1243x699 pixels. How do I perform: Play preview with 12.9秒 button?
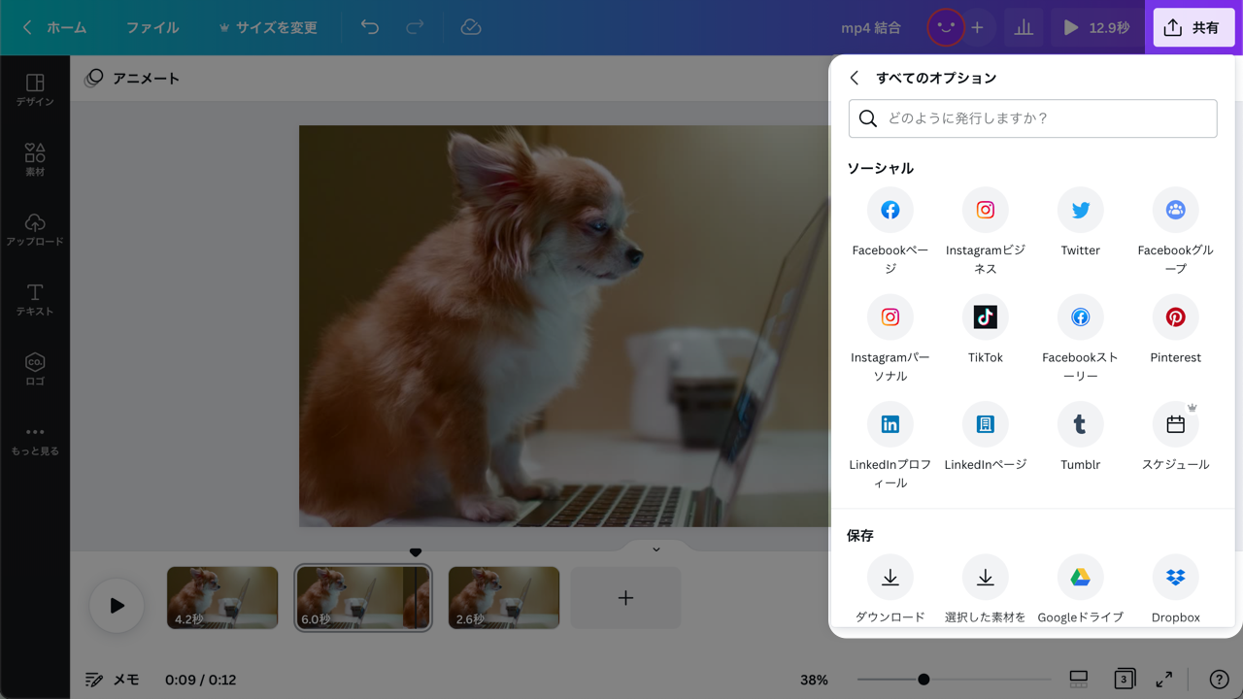click(1096, 28)
